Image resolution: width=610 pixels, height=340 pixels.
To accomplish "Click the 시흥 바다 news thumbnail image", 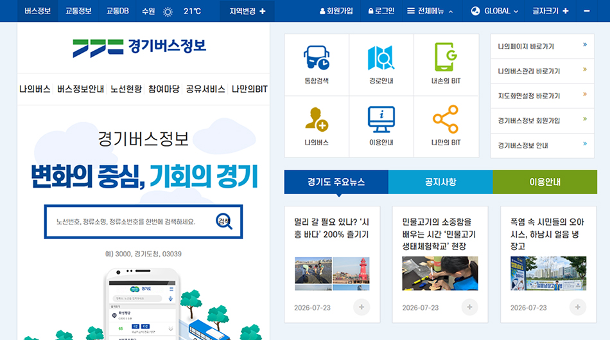I will tap(332, 273).
